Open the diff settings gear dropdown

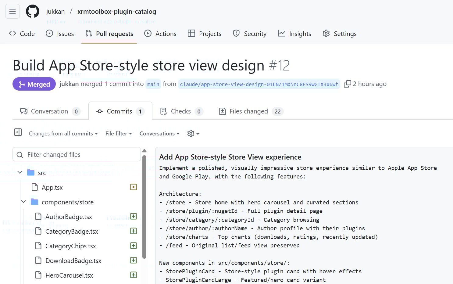pyautogui.click(x=193, y=134)
